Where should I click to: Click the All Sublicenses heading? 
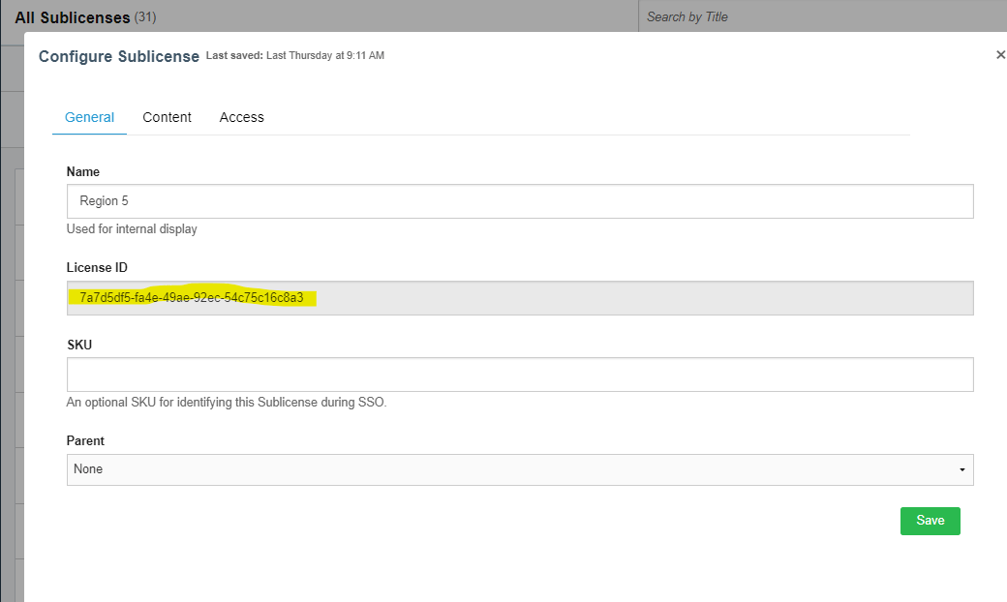pyautogui.click(x=72, y=17)
